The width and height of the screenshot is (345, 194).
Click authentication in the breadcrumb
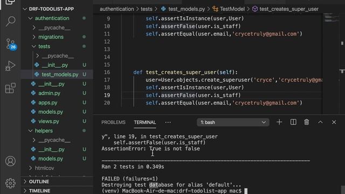click(116, 9)
